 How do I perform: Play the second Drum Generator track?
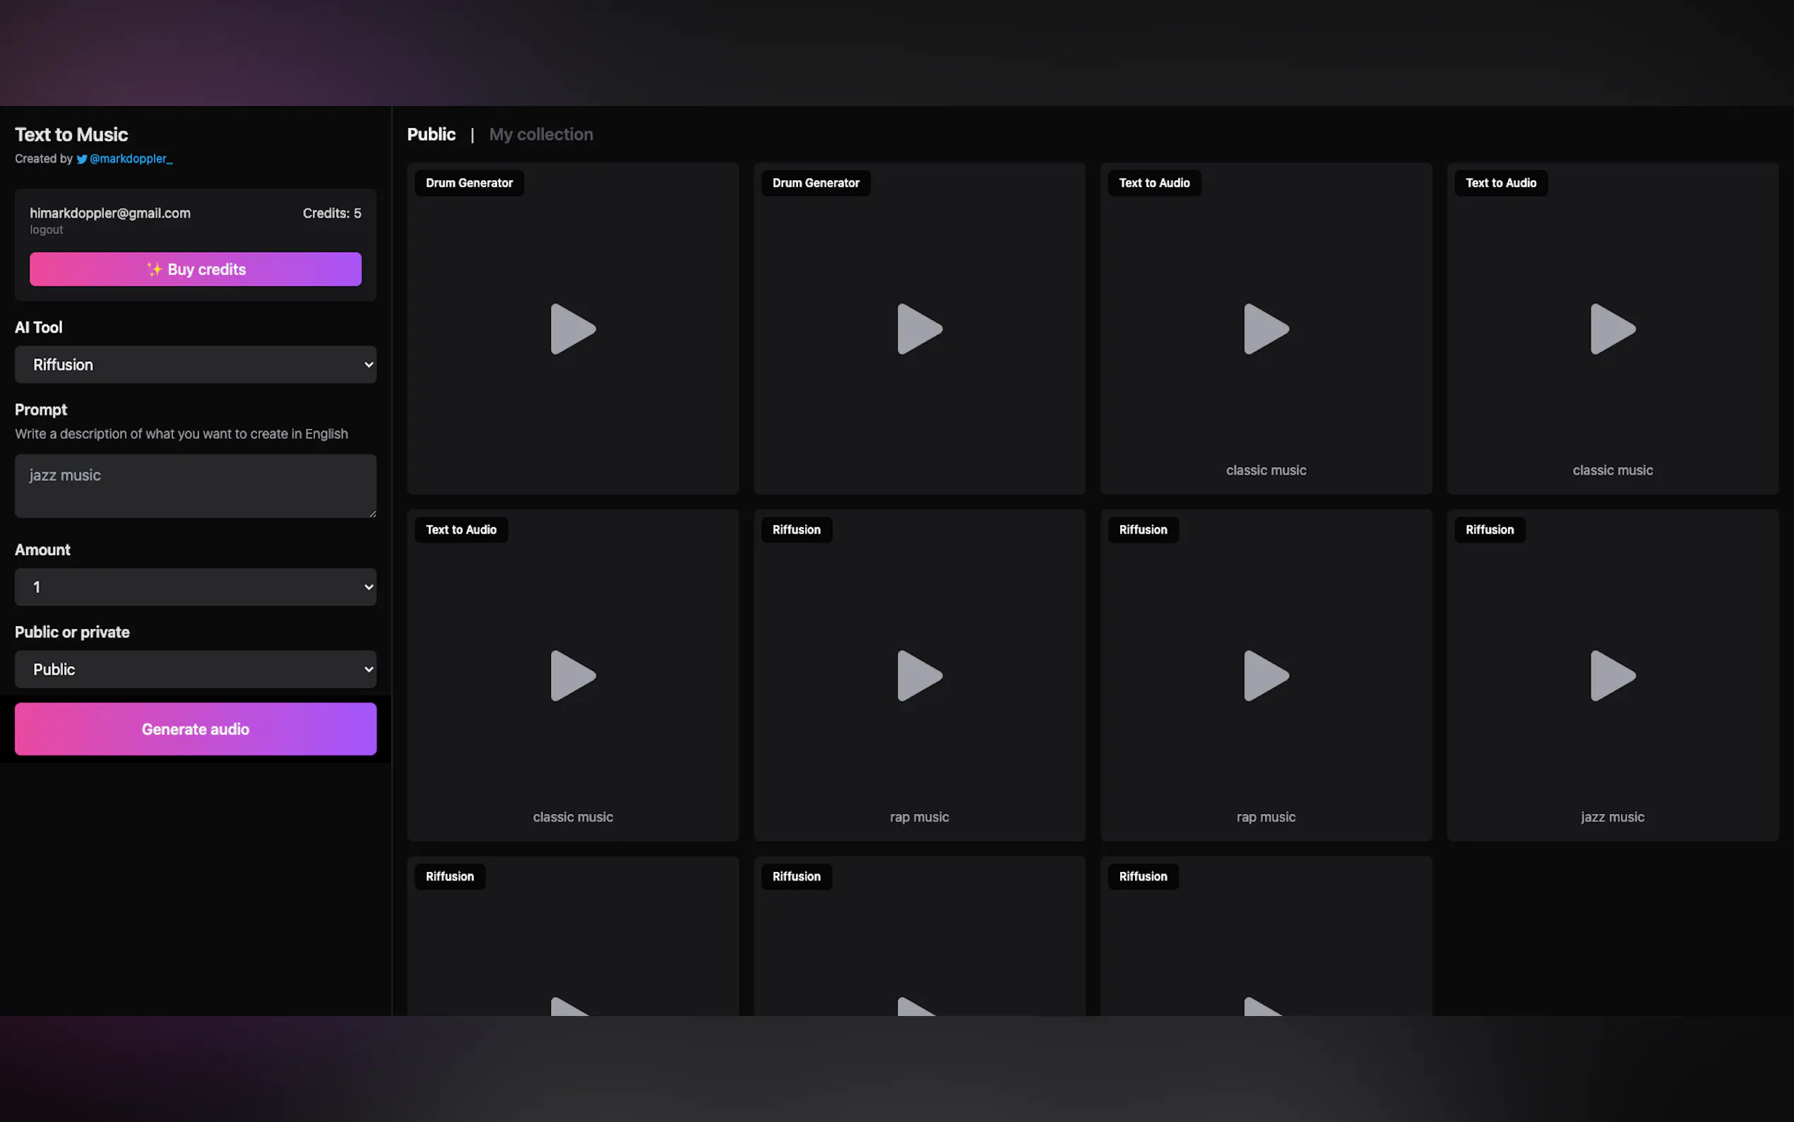pos(919,329)
